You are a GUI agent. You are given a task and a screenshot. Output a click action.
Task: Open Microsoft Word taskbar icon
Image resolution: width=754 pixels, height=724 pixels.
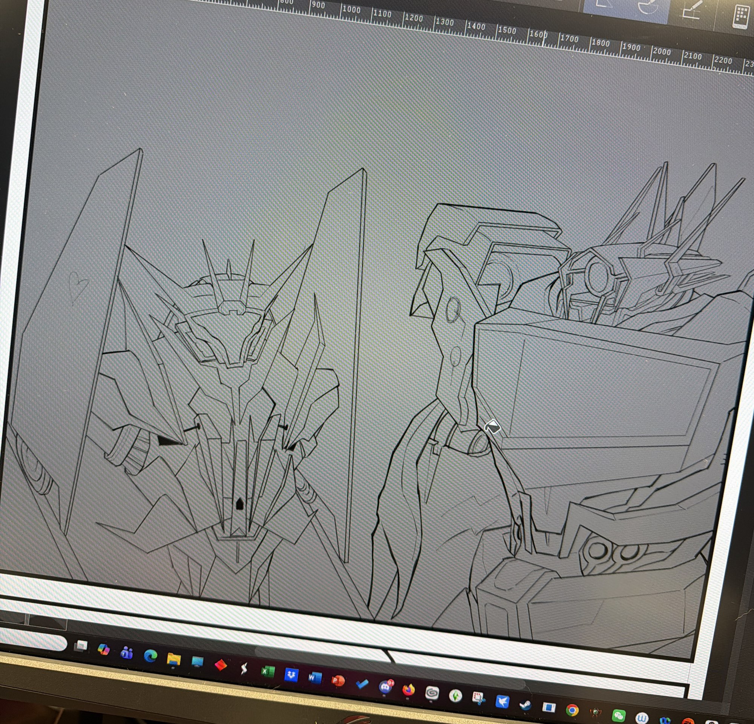coord(315,678)
